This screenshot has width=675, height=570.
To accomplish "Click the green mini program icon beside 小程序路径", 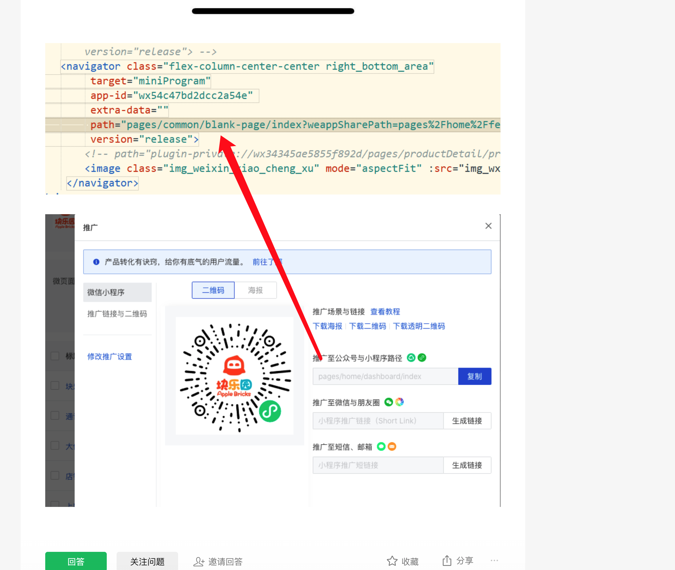I will click(x=422, y=358).
